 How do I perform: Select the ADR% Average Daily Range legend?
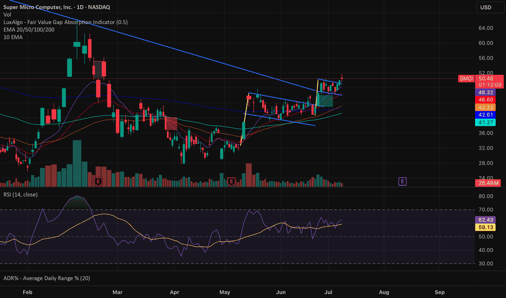tap(47, 278)
